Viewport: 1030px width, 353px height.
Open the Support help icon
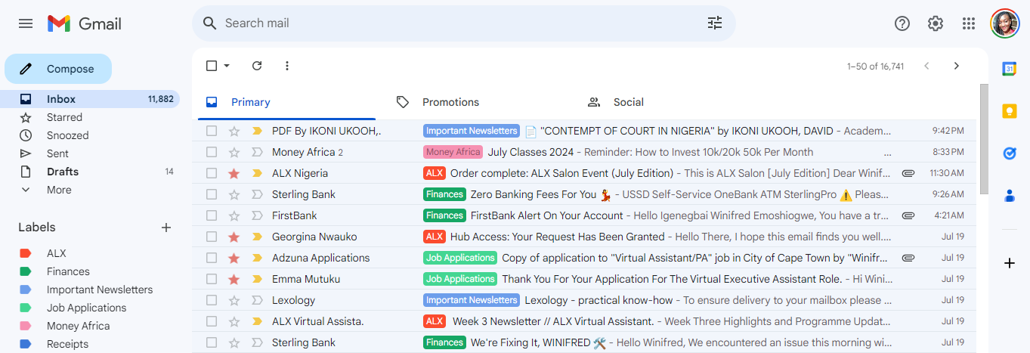tap(902, 23)
